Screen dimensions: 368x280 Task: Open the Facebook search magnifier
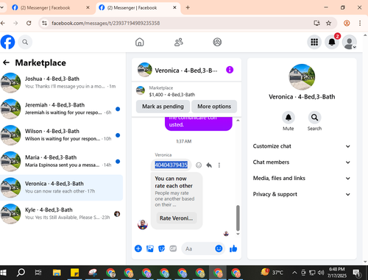25,42
